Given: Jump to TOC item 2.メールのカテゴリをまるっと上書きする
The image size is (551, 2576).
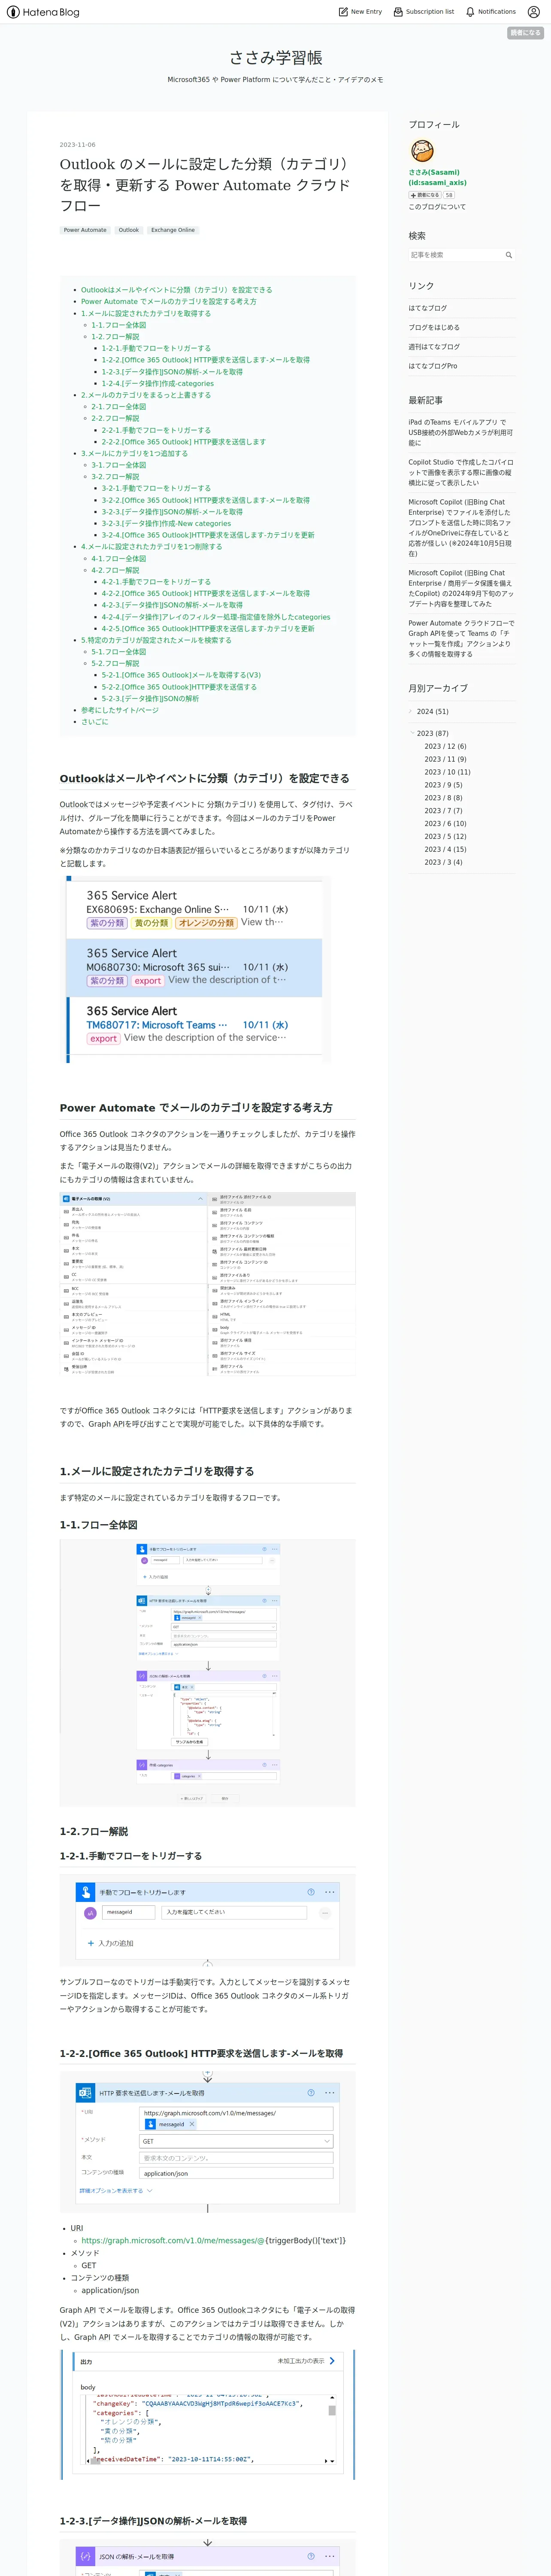Looking at the screenshot, I should coord(146,395).
